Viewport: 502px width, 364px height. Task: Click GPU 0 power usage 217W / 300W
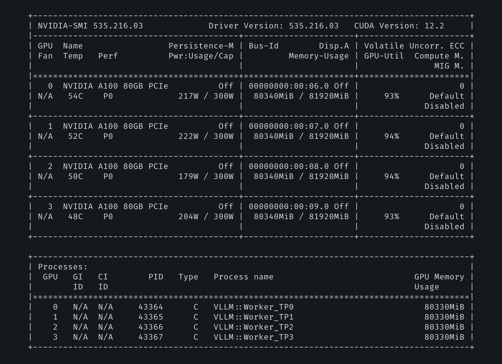[206, 96]
